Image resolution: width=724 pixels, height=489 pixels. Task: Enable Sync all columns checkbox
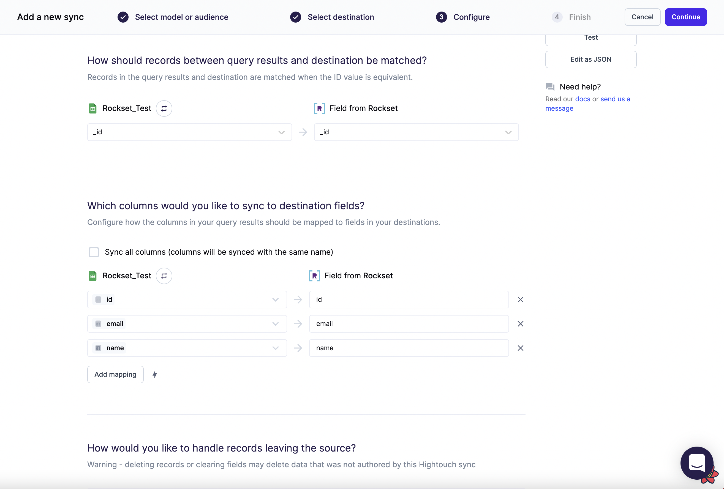(94, 252)
